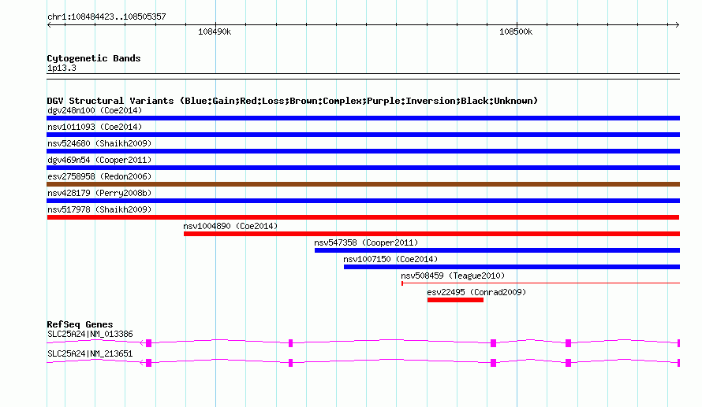
Task: Select the nsv1007150 (Coe2014) label
Action: [x=390, y=259]
